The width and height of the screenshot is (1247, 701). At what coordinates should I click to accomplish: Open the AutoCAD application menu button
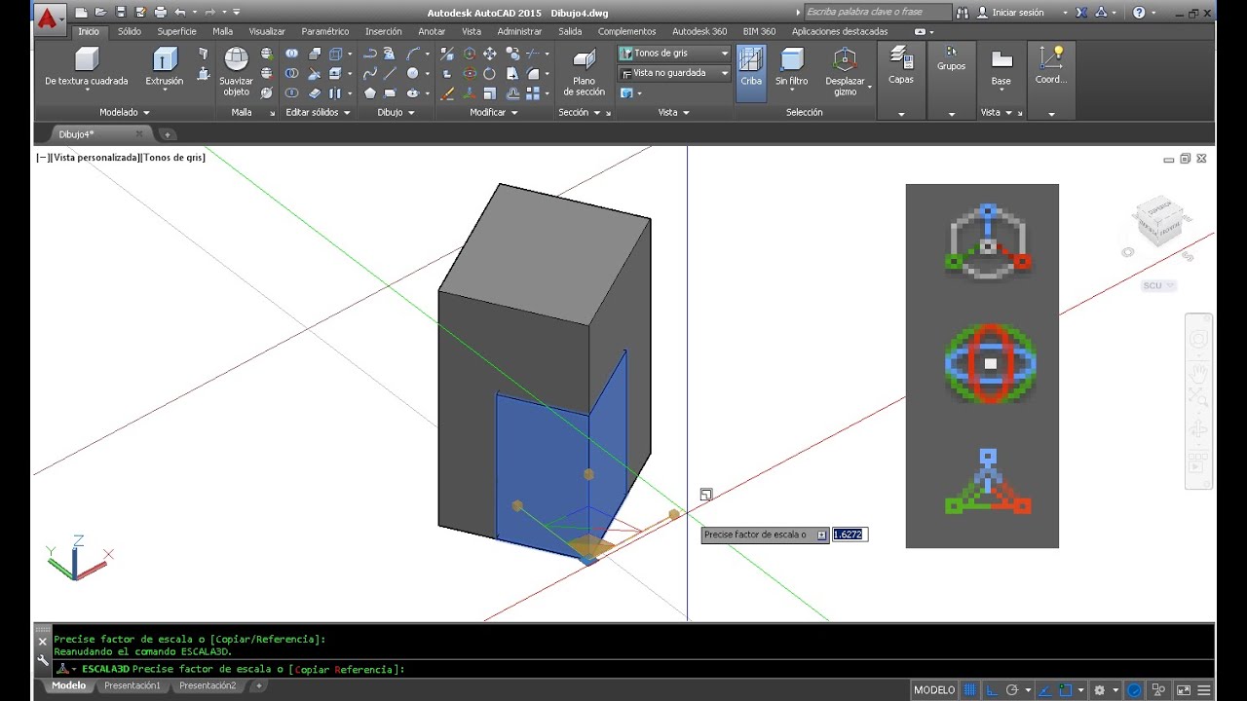tap(48, 18)
